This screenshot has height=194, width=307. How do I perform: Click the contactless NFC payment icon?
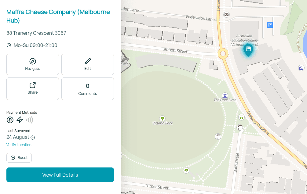click(x=29, y=120)
